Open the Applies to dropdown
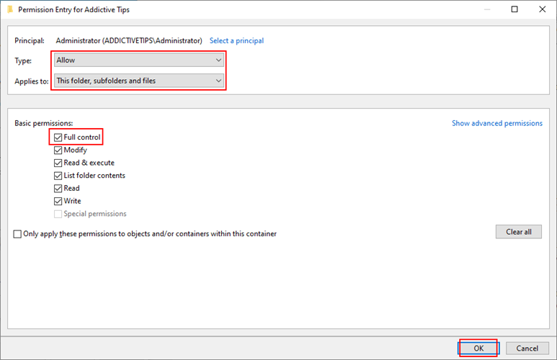Image resolution: width=557 pixels, height=360 pixels. (139, 81)
